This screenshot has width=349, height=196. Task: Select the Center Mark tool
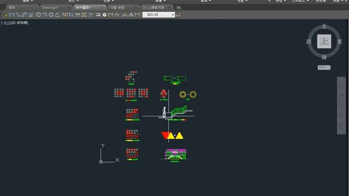pyautogui.click(x=104, y=15)
